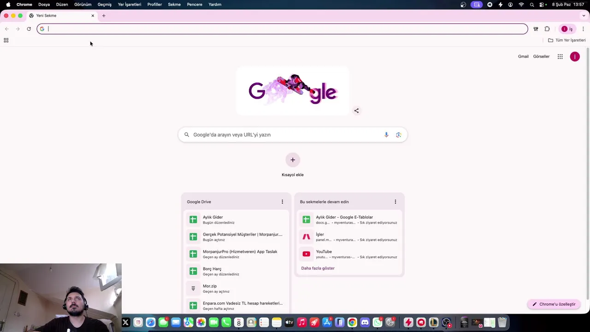The image size is (590, 332).
Task: Open the Mor.zip file entry
Action: (x=236, y=289)
